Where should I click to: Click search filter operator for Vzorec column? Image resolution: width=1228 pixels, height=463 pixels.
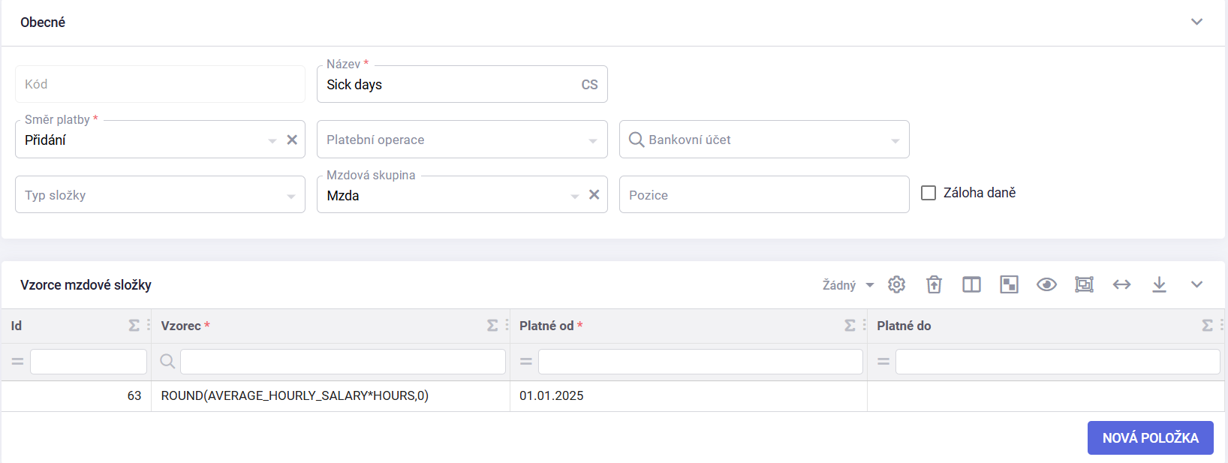point(167,362)
